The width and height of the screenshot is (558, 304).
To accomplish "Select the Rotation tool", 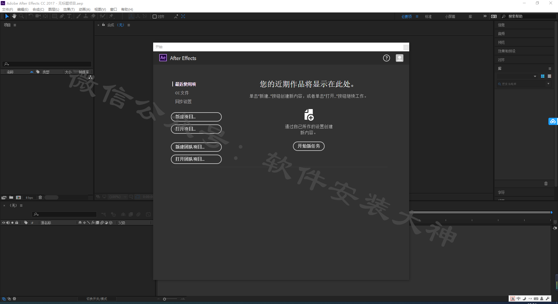I will coord(31,16).
